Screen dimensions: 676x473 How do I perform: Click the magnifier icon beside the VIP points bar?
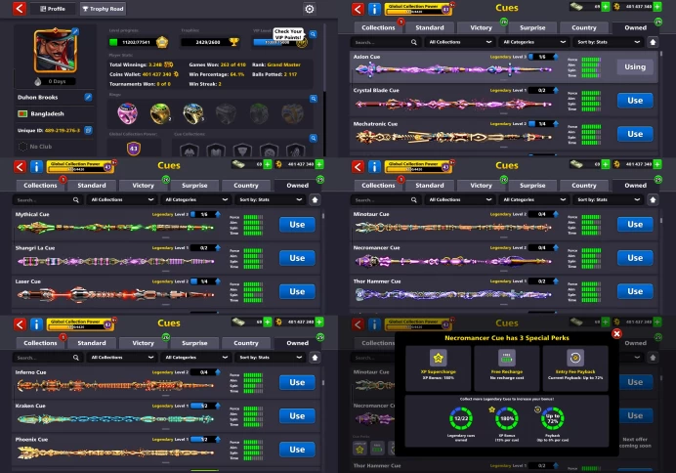click(x=313, y=34)
